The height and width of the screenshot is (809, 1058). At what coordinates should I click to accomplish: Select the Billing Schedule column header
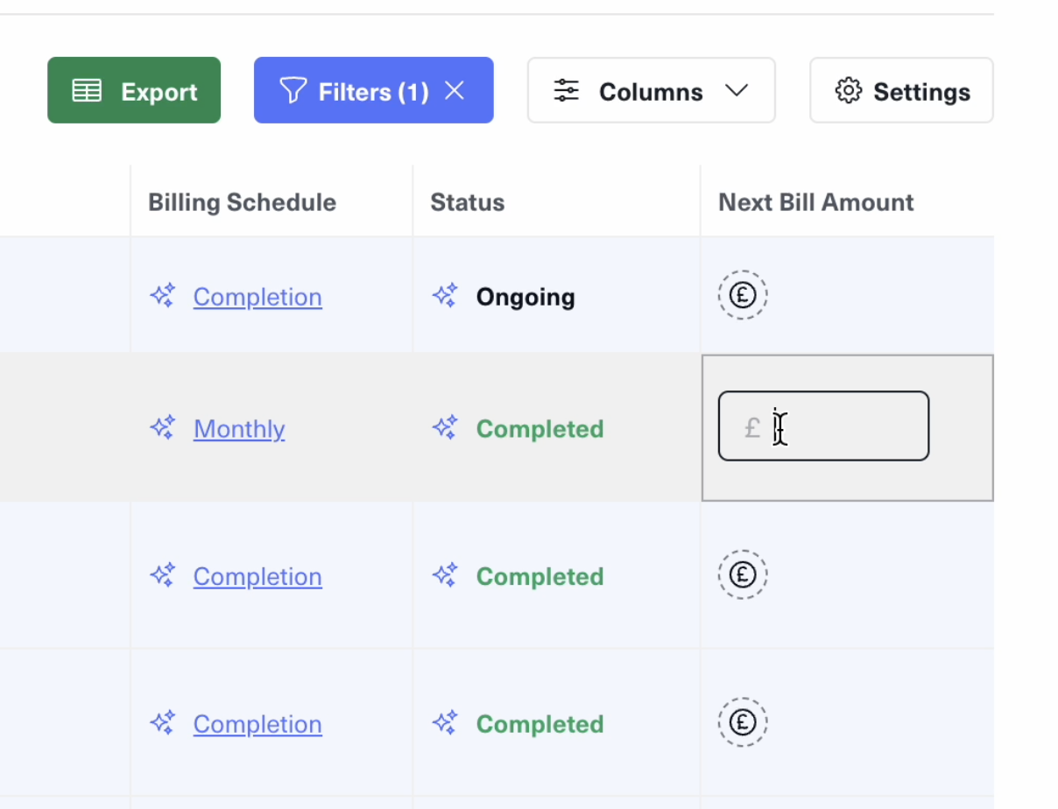click(242, 202)
